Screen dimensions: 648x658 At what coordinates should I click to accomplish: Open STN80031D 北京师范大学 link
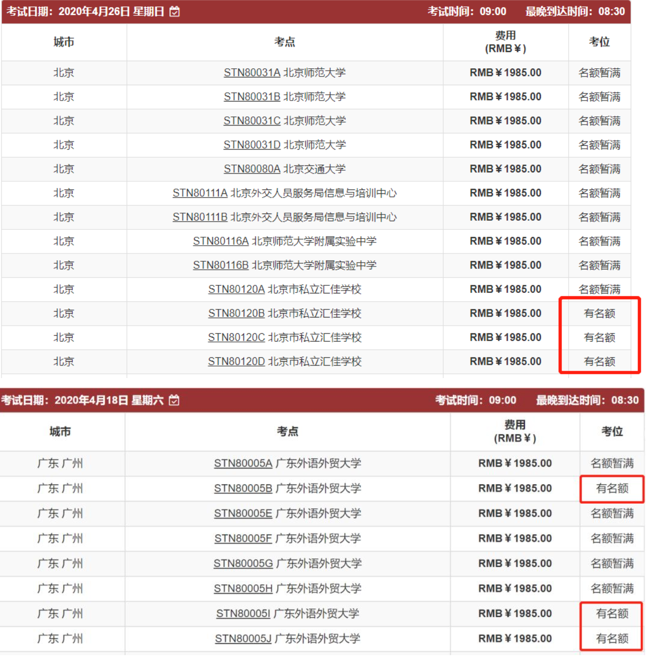point(252,145)
